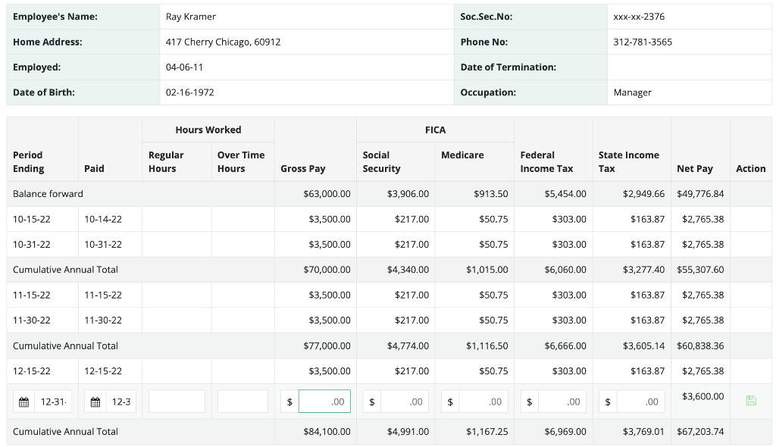
Task: Click the Paid date input field
Action: pyautogui.click(x=120, y=402)
